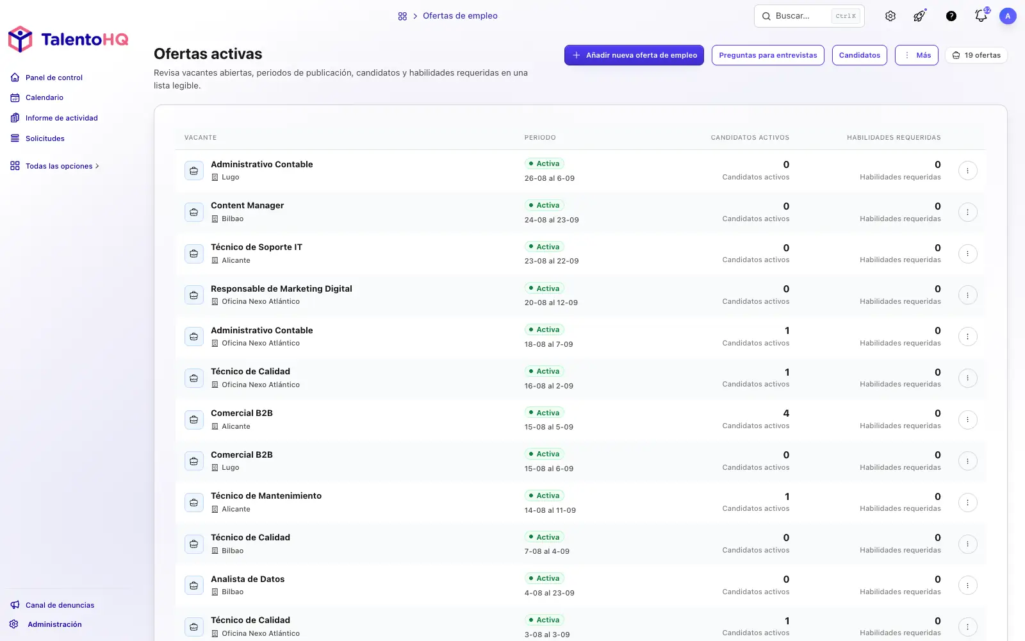Click Añadir nueva oferta de empleo
This screenshot has width=1025, height=641.
coord(634,55)
